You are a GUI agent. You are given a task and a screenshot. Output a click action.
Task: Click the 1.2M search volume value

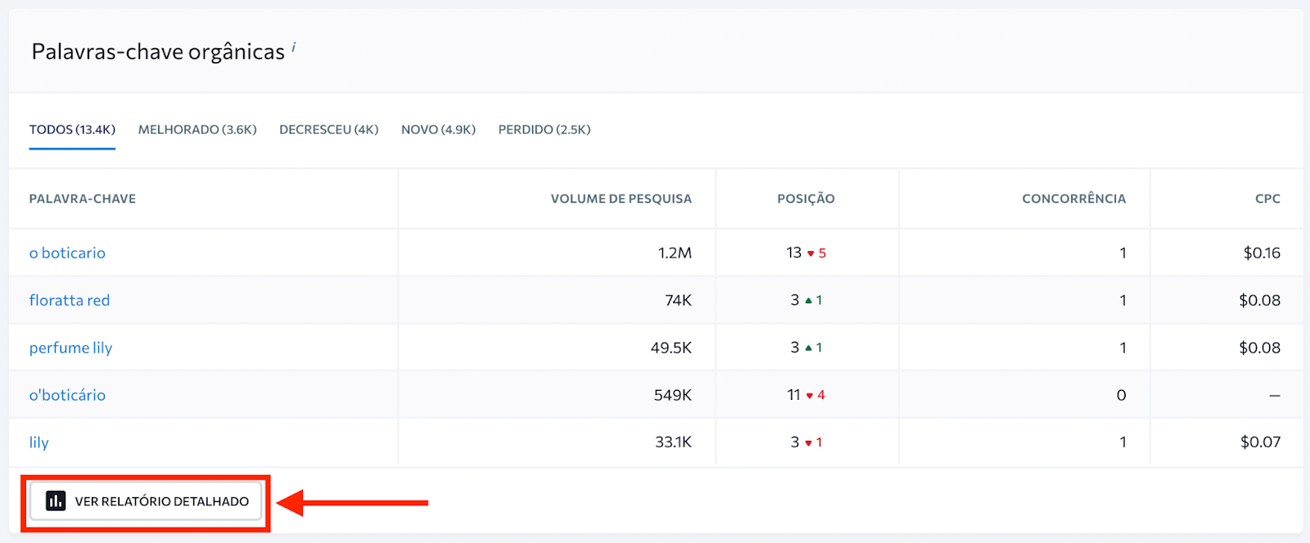click(x=675, y=253)
